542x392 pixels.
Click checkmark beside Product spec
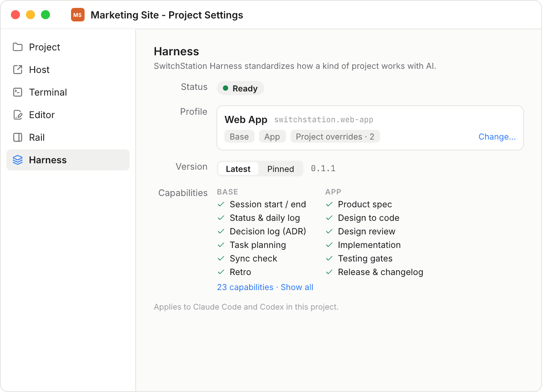pos(329,204)
